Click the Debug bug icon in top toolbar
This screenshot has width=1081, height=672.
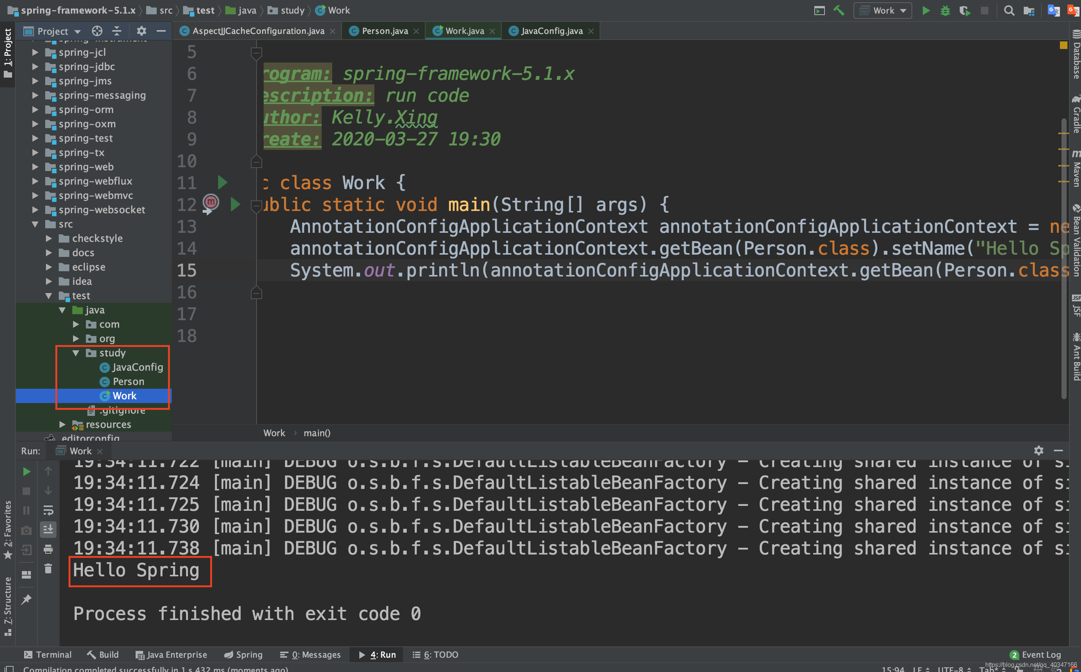[x=945, y=11]
